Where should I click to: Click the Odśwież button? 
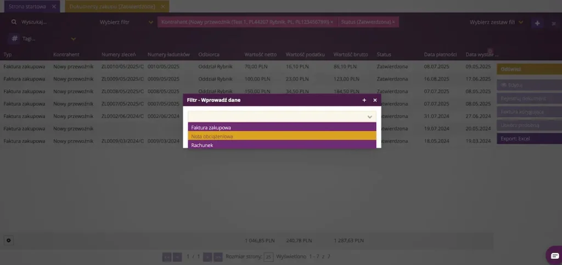[530, 69]
